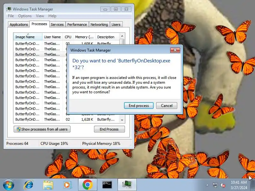Open the View menu
Image resolution: width=255 pixels, height=191 pixels.
click(40, 16)
